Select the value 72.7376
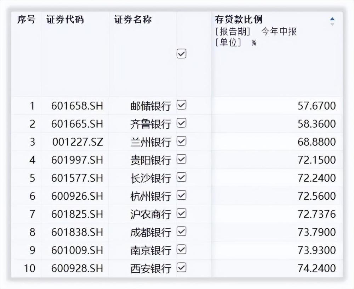 click(317, 214)
